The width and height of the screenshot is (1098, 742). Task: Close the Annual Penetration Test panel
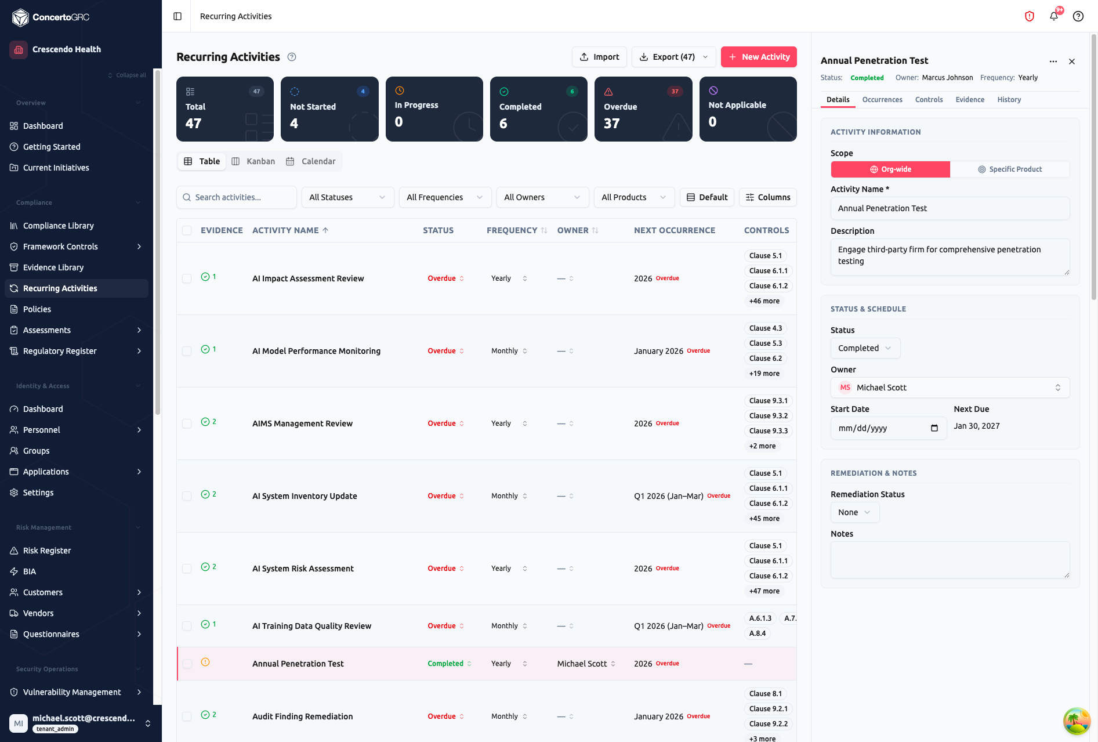[x=1072, y=61]
